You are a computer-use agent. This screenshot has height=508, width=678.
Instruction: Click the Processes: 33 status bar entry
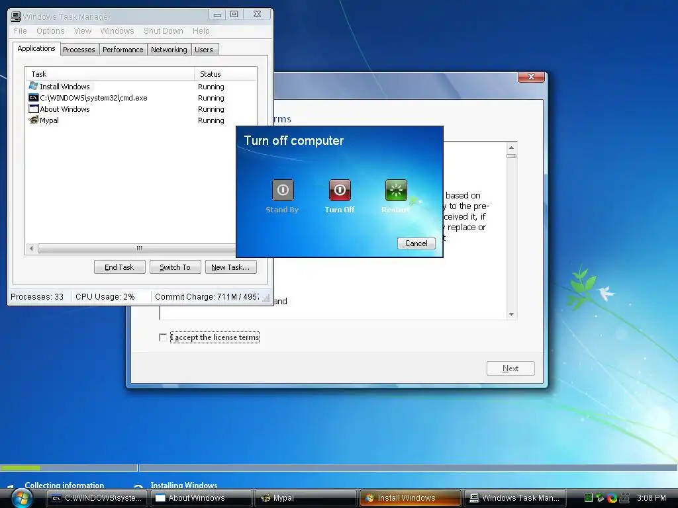37,297
